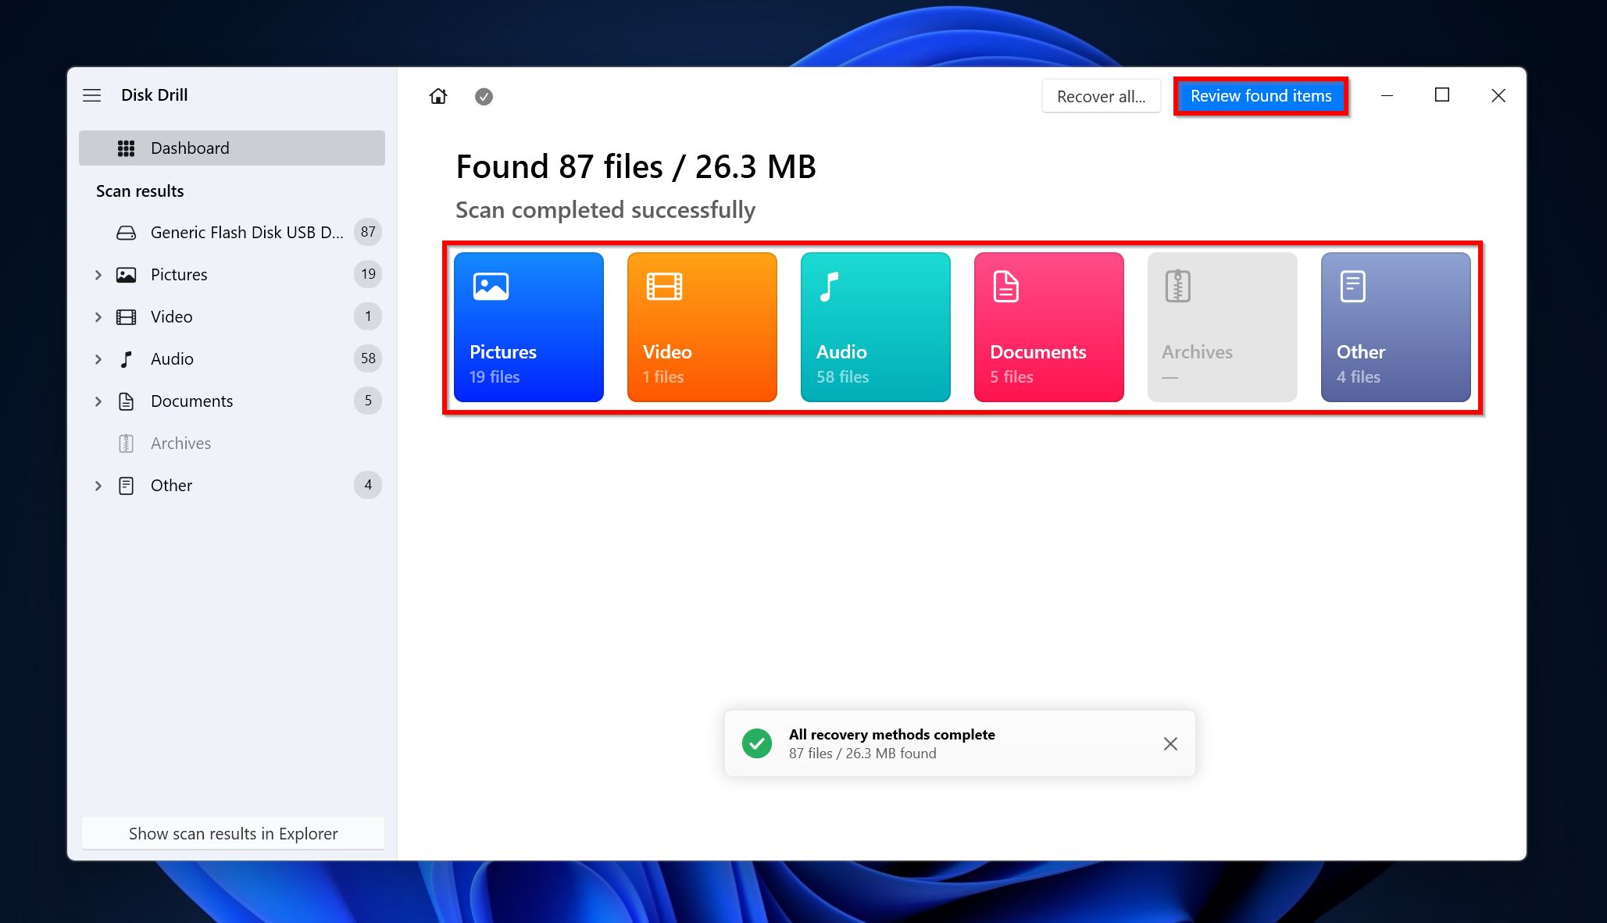
Task: Toggle the hamburger menu open
Action: pyautogui.click(x=94, y=94)
